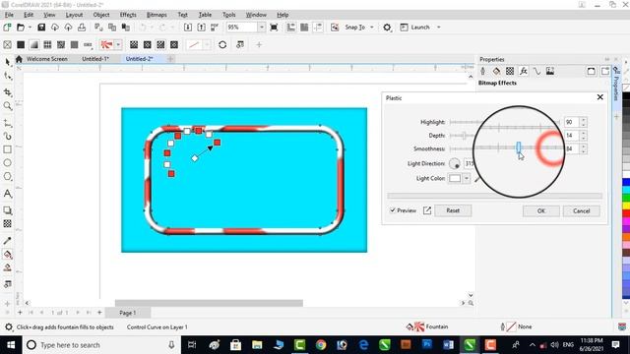This screenshot has width=630, height=354.
Task: Click the Light Color white swatch
Action: tap(455, 178)
